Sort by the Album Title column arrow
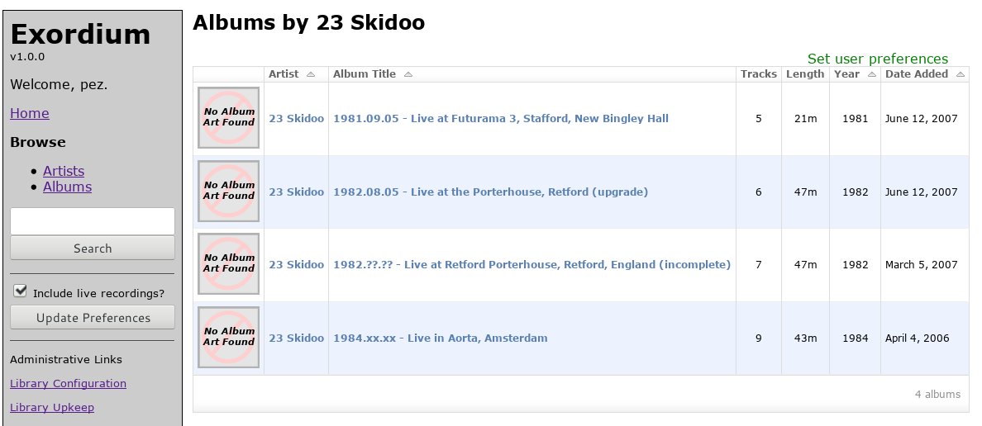Viewport: 982px width, 426px height. tap(408, 74)
